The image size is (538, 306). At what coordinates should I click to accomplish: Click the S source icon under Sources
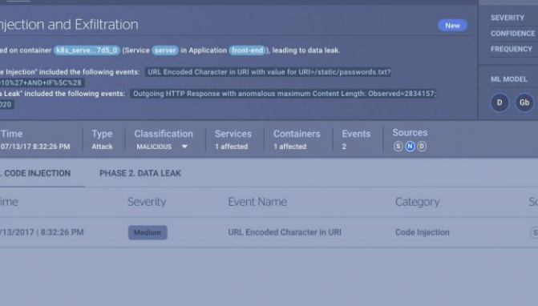(398, 147)
